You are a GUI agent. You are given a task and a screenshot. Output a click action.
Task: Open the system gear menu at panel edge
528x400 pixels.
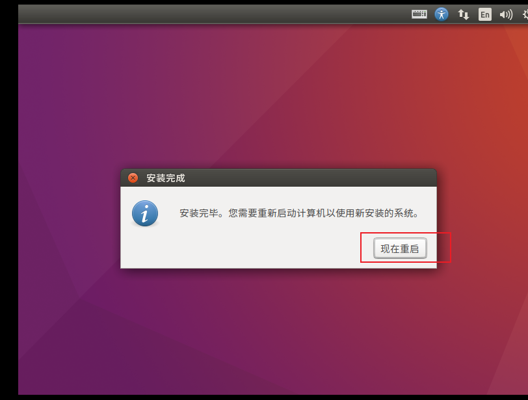(525, 14)
